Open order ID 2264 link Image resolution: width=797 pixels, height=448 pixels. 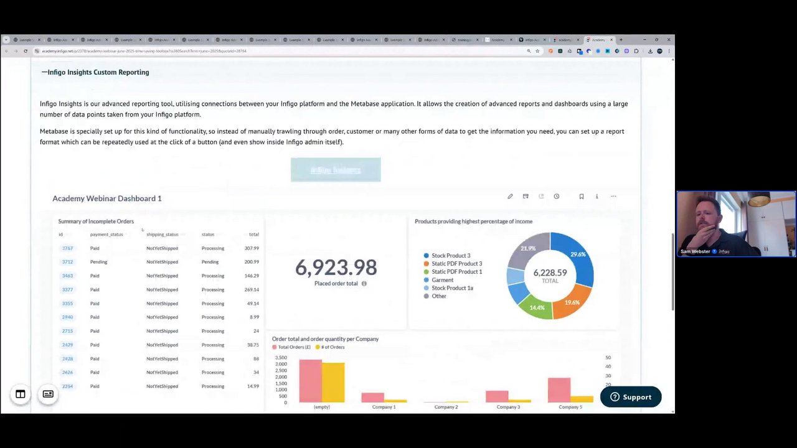click(67, 386)
